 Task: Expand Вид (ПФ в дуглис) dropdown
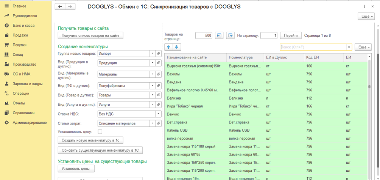153,86
